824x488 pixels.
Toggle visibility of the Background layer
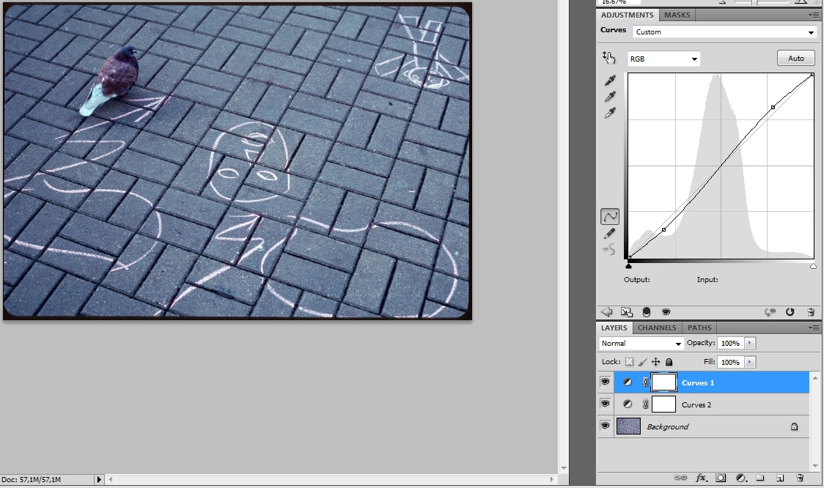pos(605,426)
